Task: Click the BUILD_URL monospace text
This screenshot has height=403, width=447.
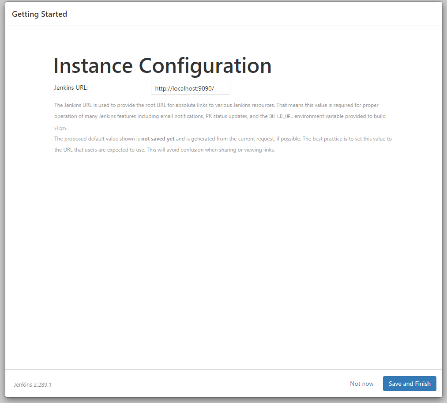Action: coord(281,116)
